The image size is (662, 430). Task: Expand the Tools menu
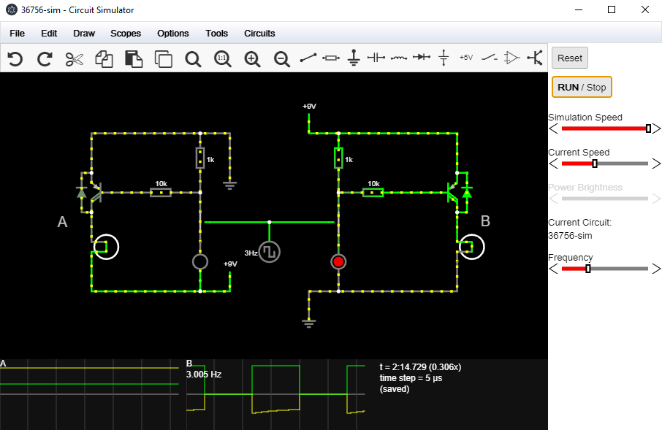(x=216, y=34)
